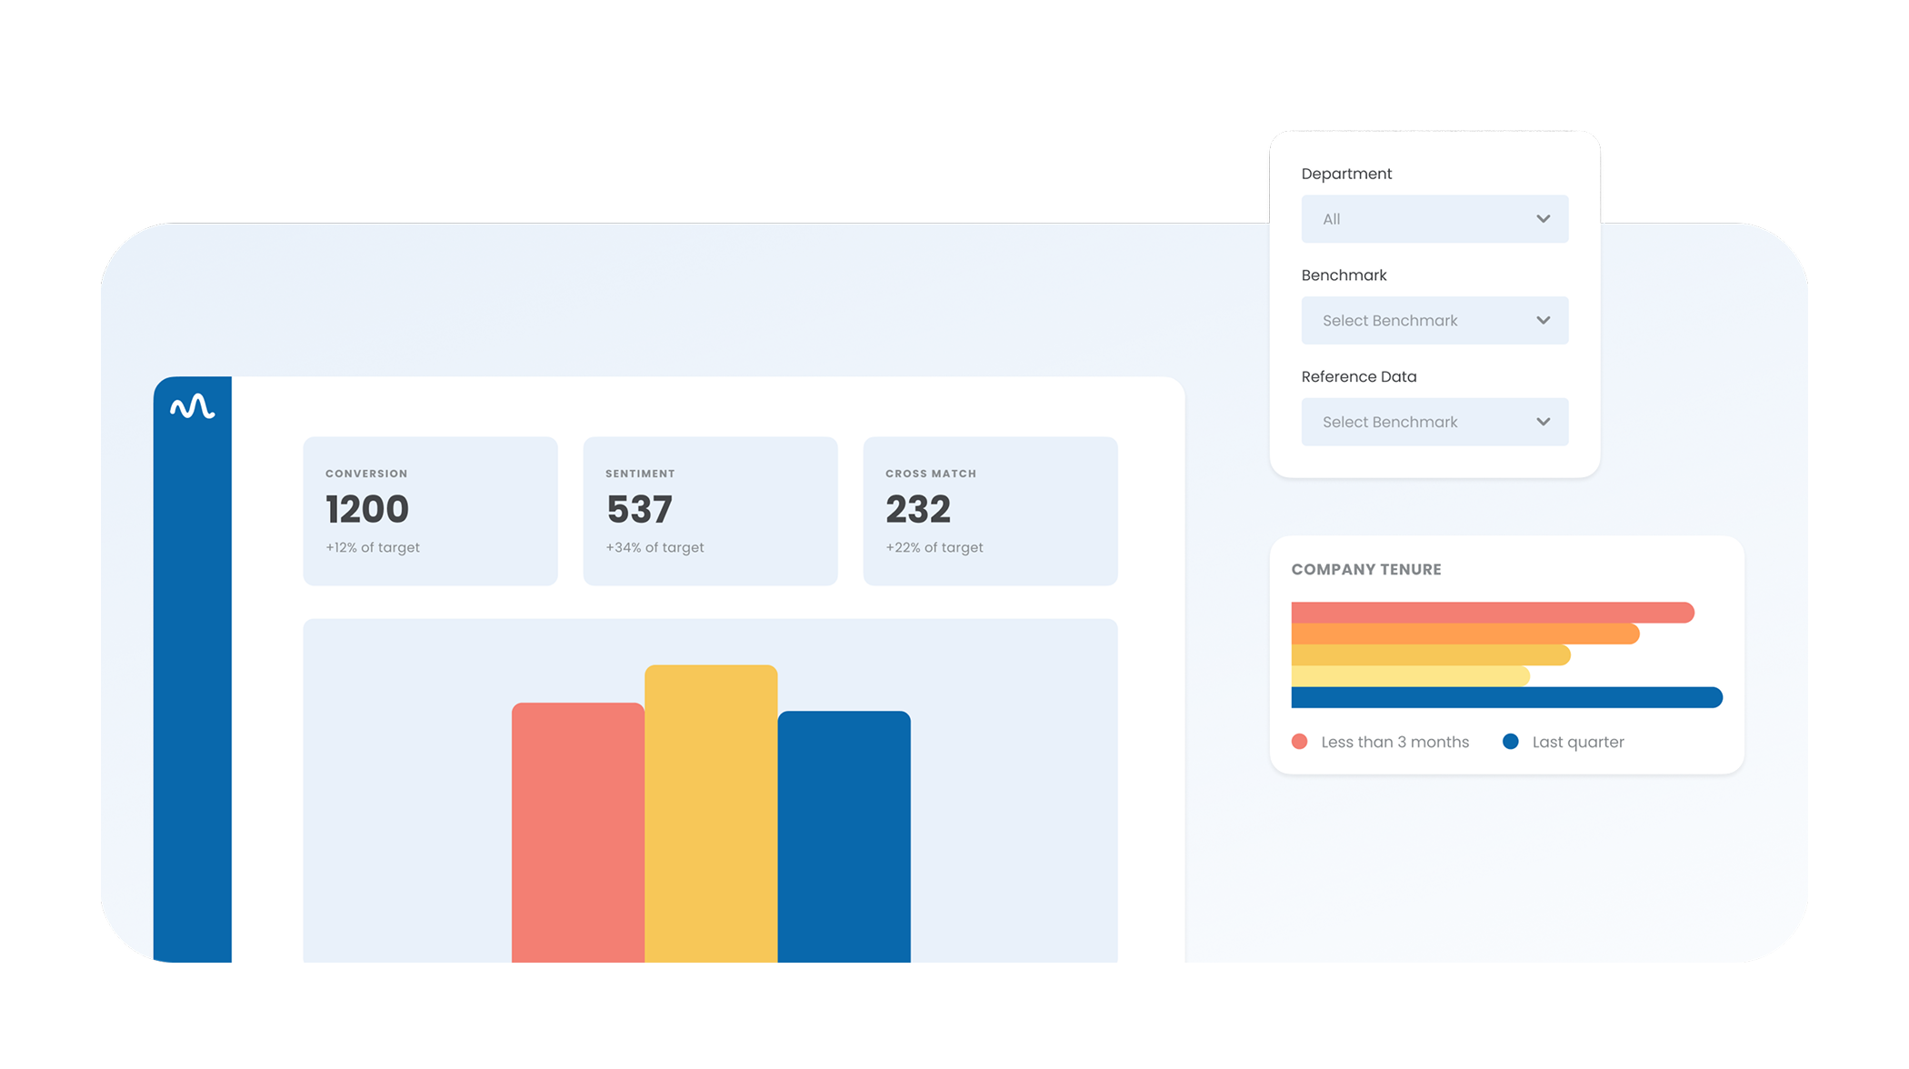The width and height of the screenshot is (1909, 1069).
Task: Click the red bar in bar chart
Action: click(x=577, y=832)
